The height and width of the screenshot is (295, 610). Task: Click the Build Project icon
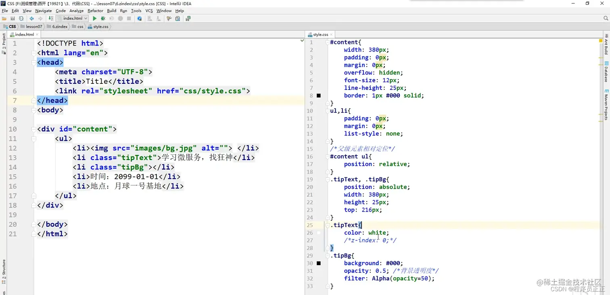tap(50, 19)
